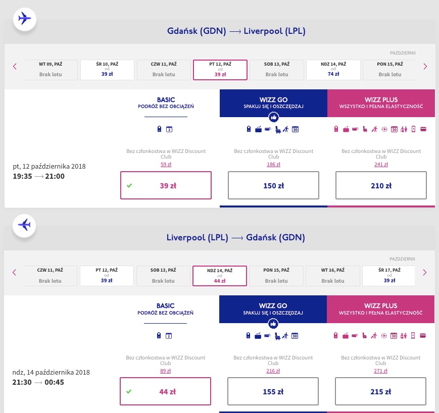Screen dimensions: 439x413
Task: Show later return dates with right arrow
Action: click(425, 272)
